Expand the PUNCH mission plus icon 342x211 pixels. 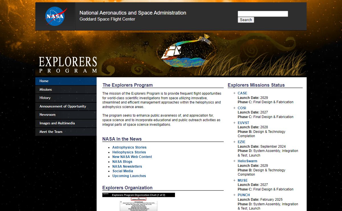click(234, 195)
